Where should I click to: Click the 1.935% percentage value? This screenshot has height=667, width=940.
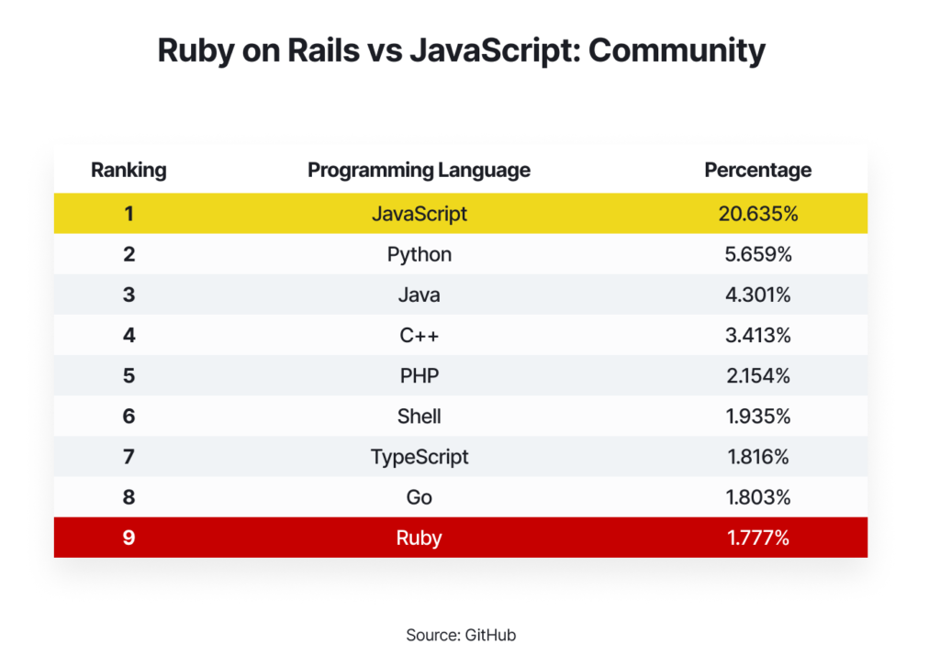point(757,416)
